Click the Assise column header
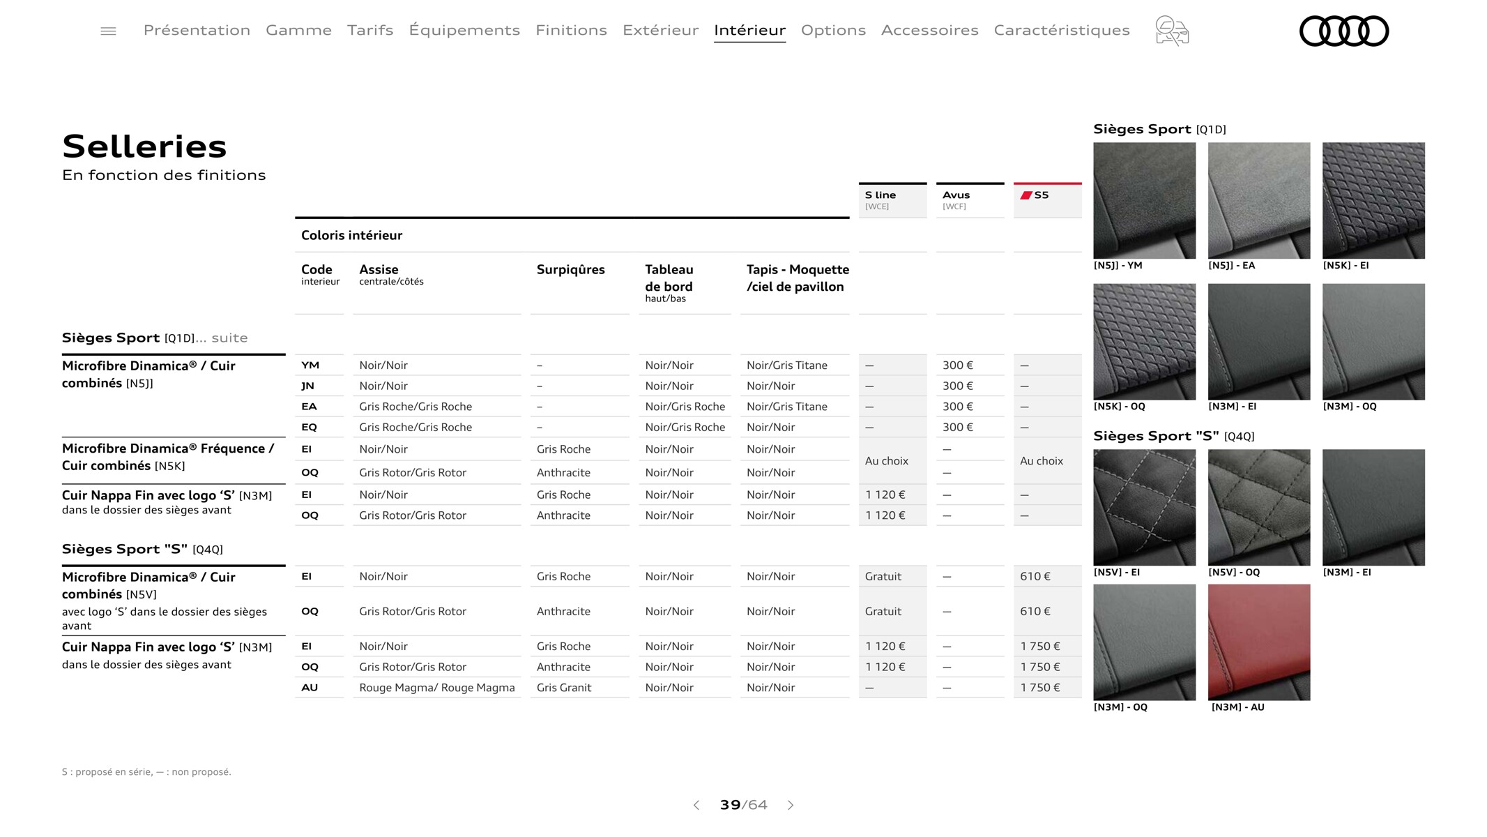This screenshot has width=1487, height=837. [x=391, y=274]
